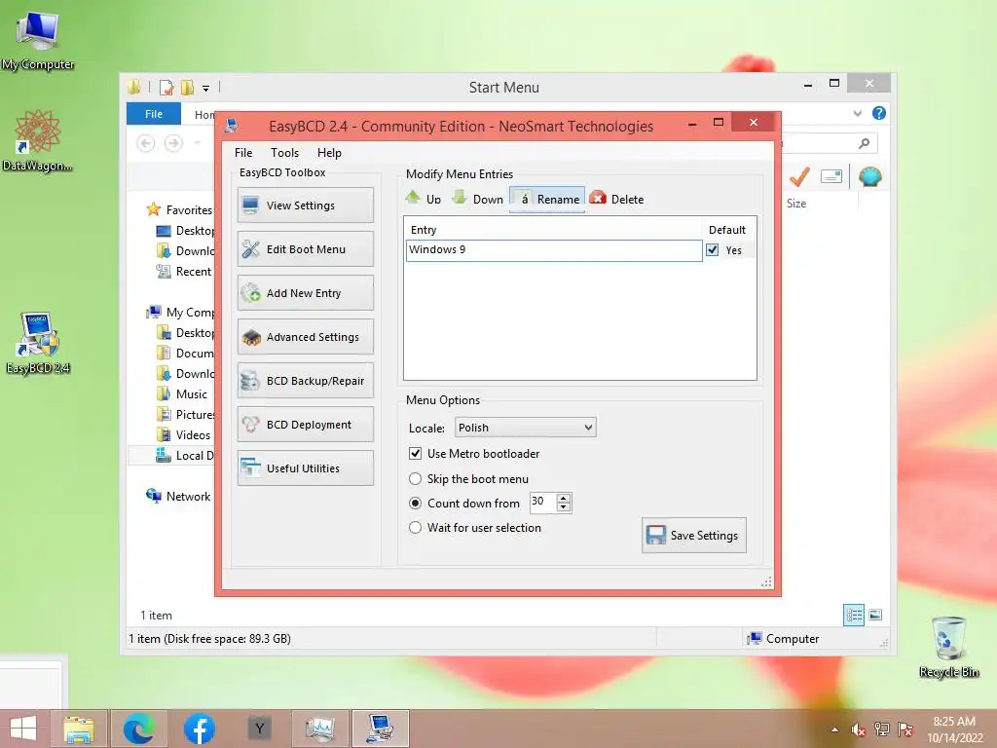This screenshot has width=997, height=748.
Task: Click the muted volume tray icon
Action: click(x=858, y=729)
